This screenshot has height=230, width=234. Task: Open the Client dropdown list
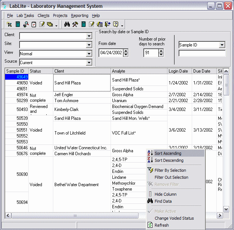click(x=89, y=36)
